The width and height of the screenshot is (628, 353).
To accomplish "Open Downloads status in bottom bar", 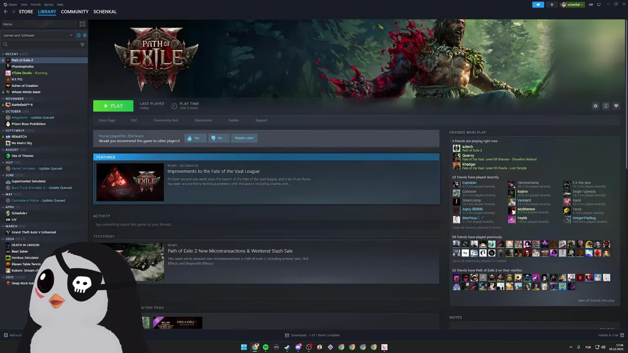I will [x=312, y=335].
